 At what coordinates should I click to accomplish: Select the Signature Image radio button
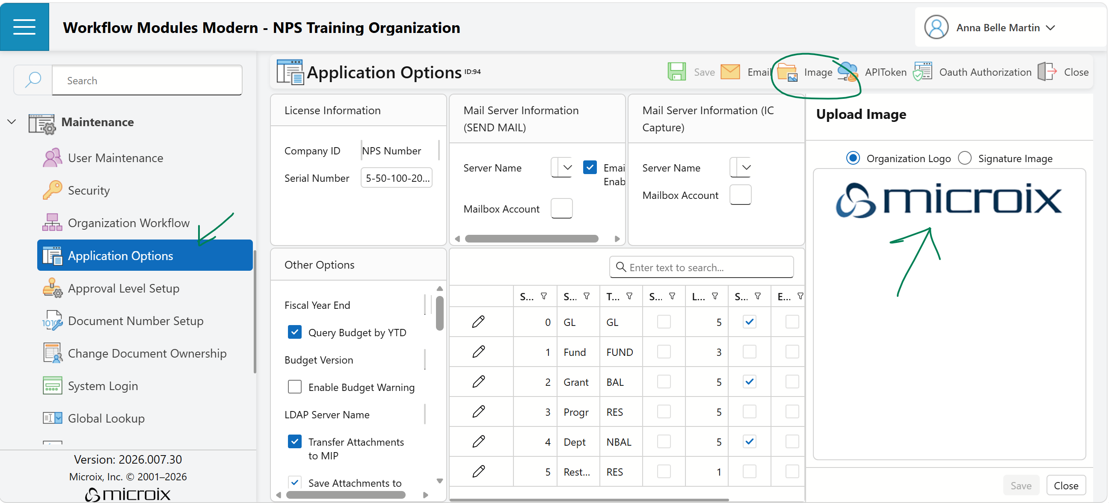click(x=964, y=158)
